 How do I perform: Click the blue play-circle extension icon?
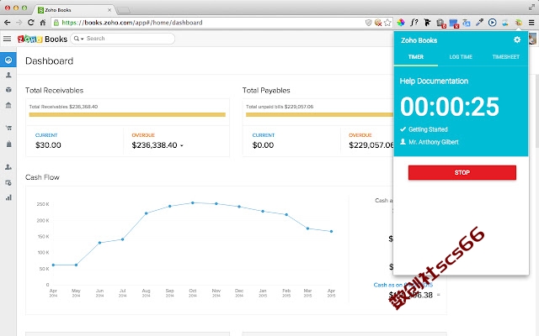pyautogui.click(x=492, y=23)
